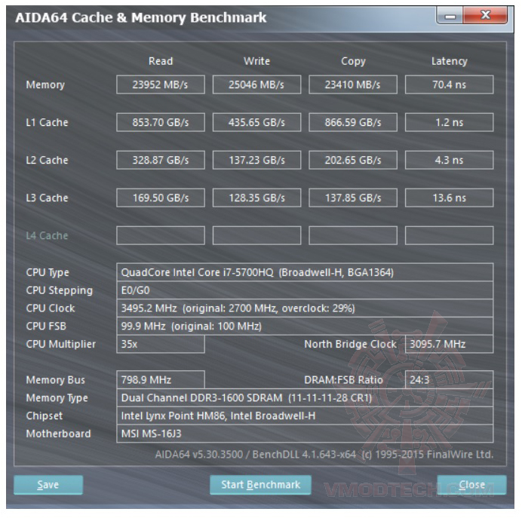Click the L2 Cache row label

[47, 160]
